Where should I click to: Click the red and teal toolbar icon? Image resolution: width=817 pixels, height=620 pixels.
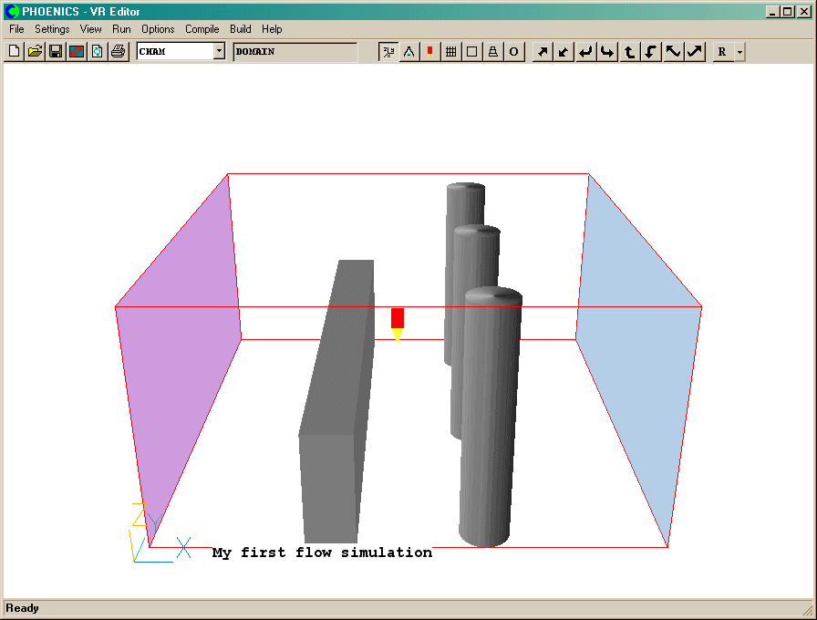(x=77, y=52)
